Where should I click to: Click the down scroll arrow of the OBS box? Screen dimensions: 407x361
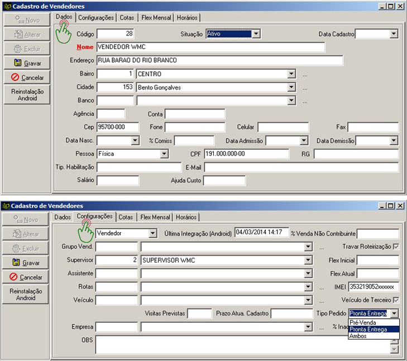(x=395, y=349)
